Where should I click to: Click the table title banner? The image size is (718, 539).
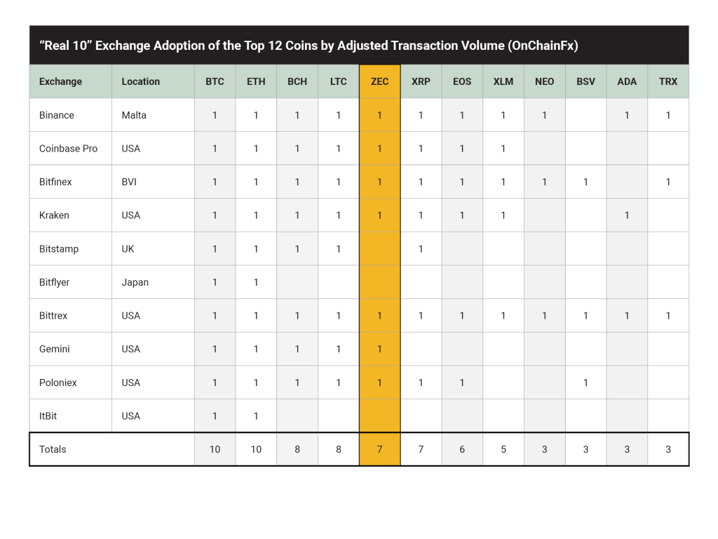[358, 46]
